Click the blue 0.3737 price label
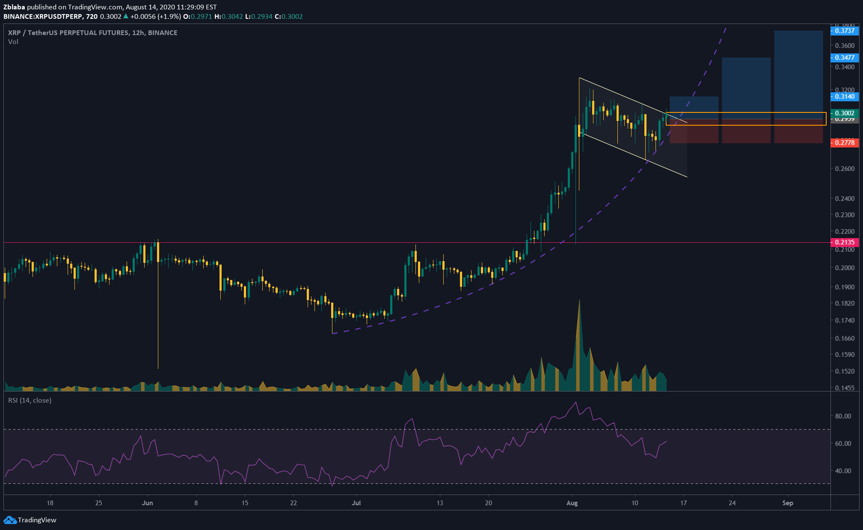The image size is (863, 530). click(x=844, y=30)
